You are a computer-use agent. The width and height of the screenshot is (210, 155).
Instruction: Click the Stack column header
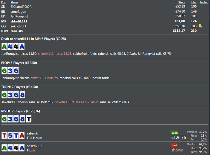pos(181,2)
